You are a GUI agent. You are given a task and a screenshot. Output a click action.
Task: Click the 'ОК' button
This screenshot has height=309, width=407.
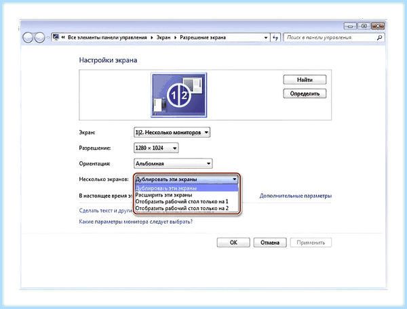233,243
